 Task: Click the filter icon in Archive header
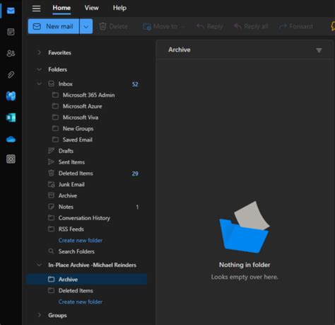[x=319, y=50]
